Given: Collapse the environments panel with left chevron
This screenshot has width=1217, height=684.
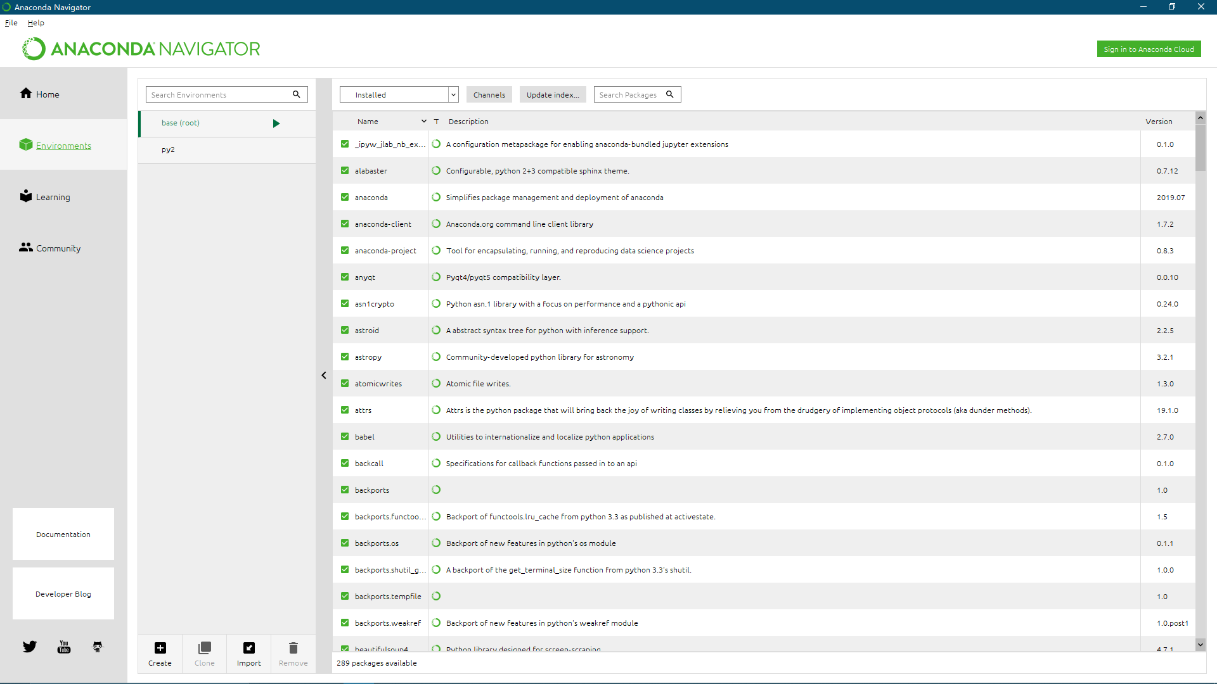Looking at the screenshot, I should point(324,376).
